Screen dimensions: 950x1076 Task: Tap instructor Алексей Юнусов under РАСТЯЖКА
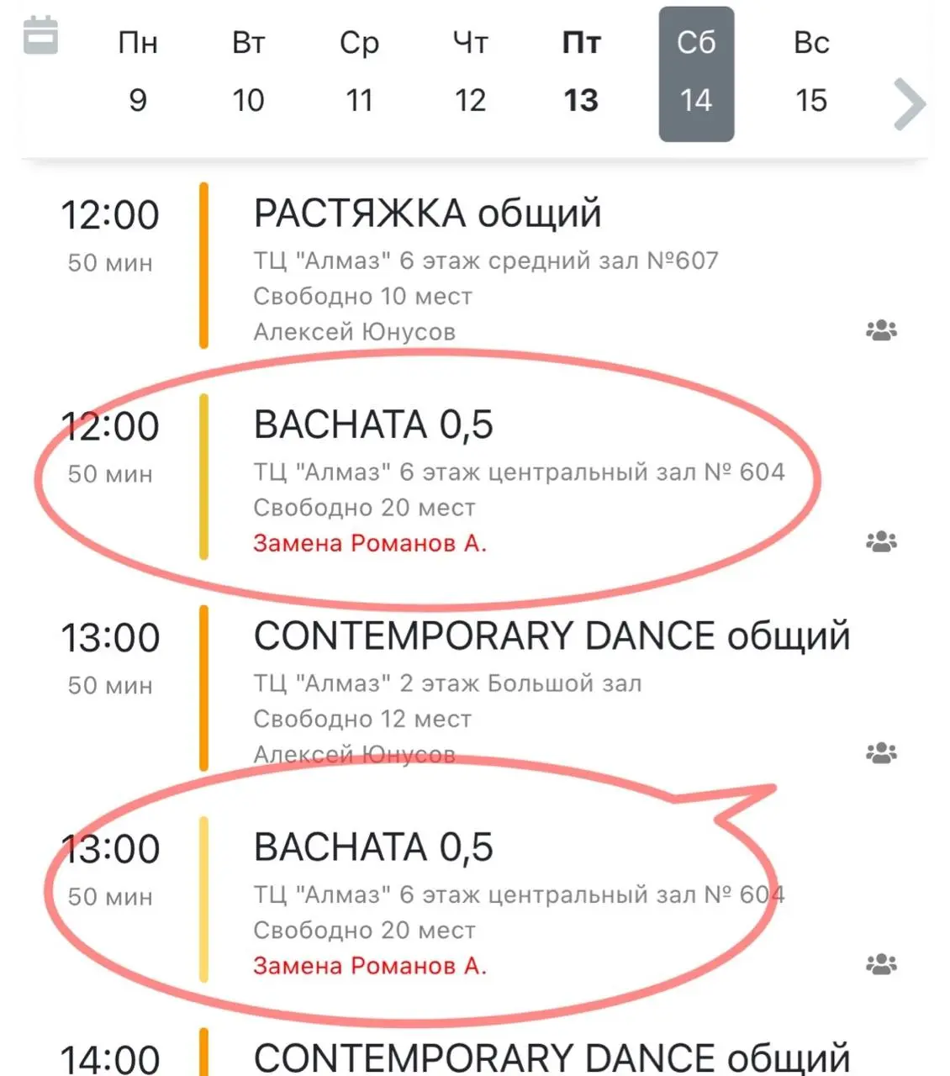pos(354,332)
